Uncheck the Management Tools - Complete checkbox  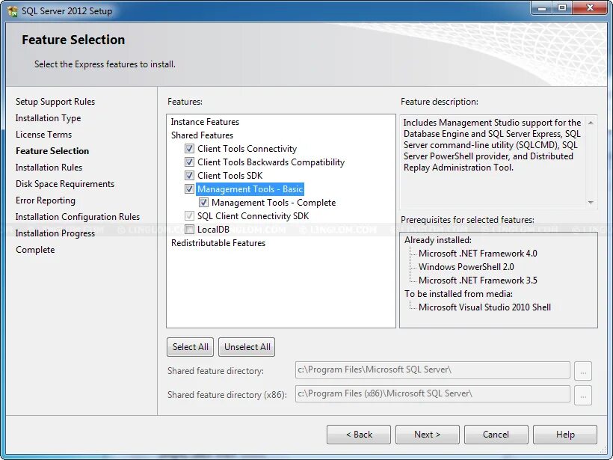pyautogui.click(x=203, y=203)
